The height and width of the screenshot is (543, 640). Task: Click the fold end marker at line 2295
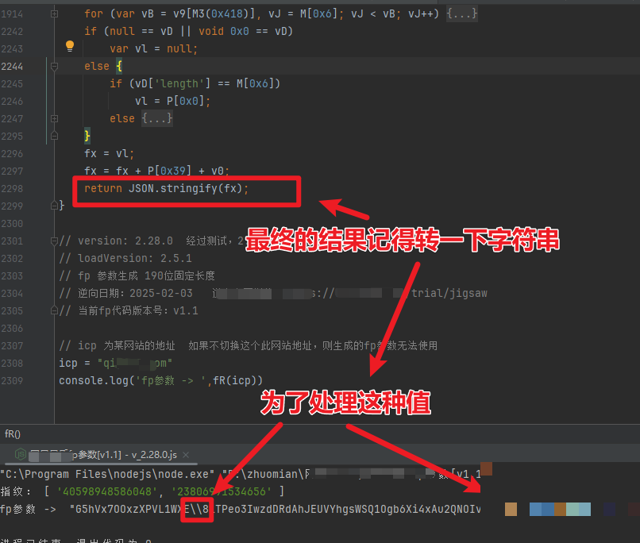pos(54,136)
